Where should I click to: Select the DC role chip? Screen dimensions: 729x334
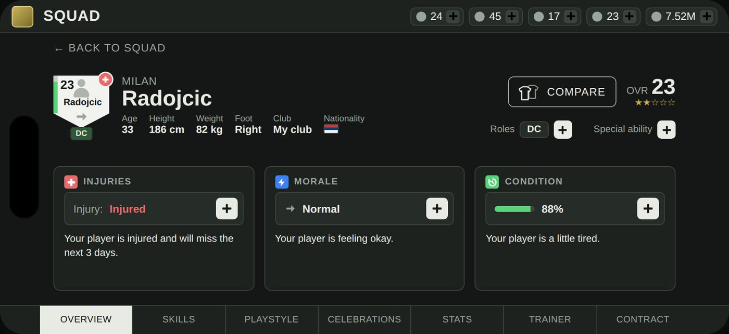pos(534,129)
